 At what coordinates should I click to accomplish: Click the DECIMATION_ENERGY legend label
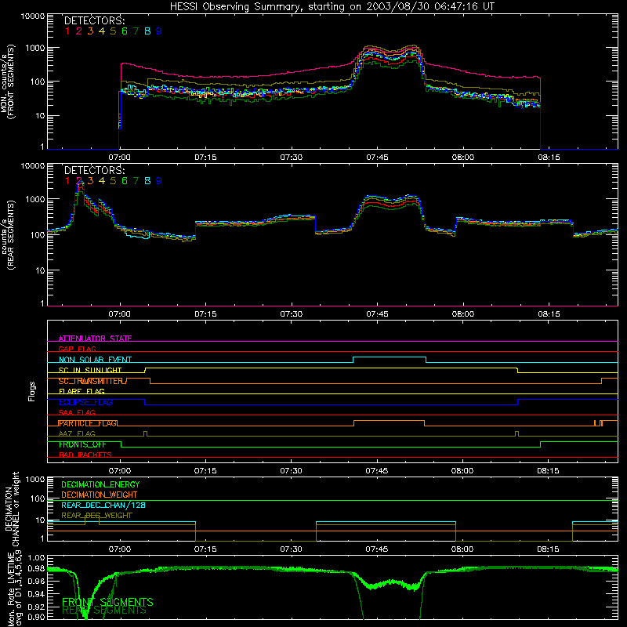100,484
